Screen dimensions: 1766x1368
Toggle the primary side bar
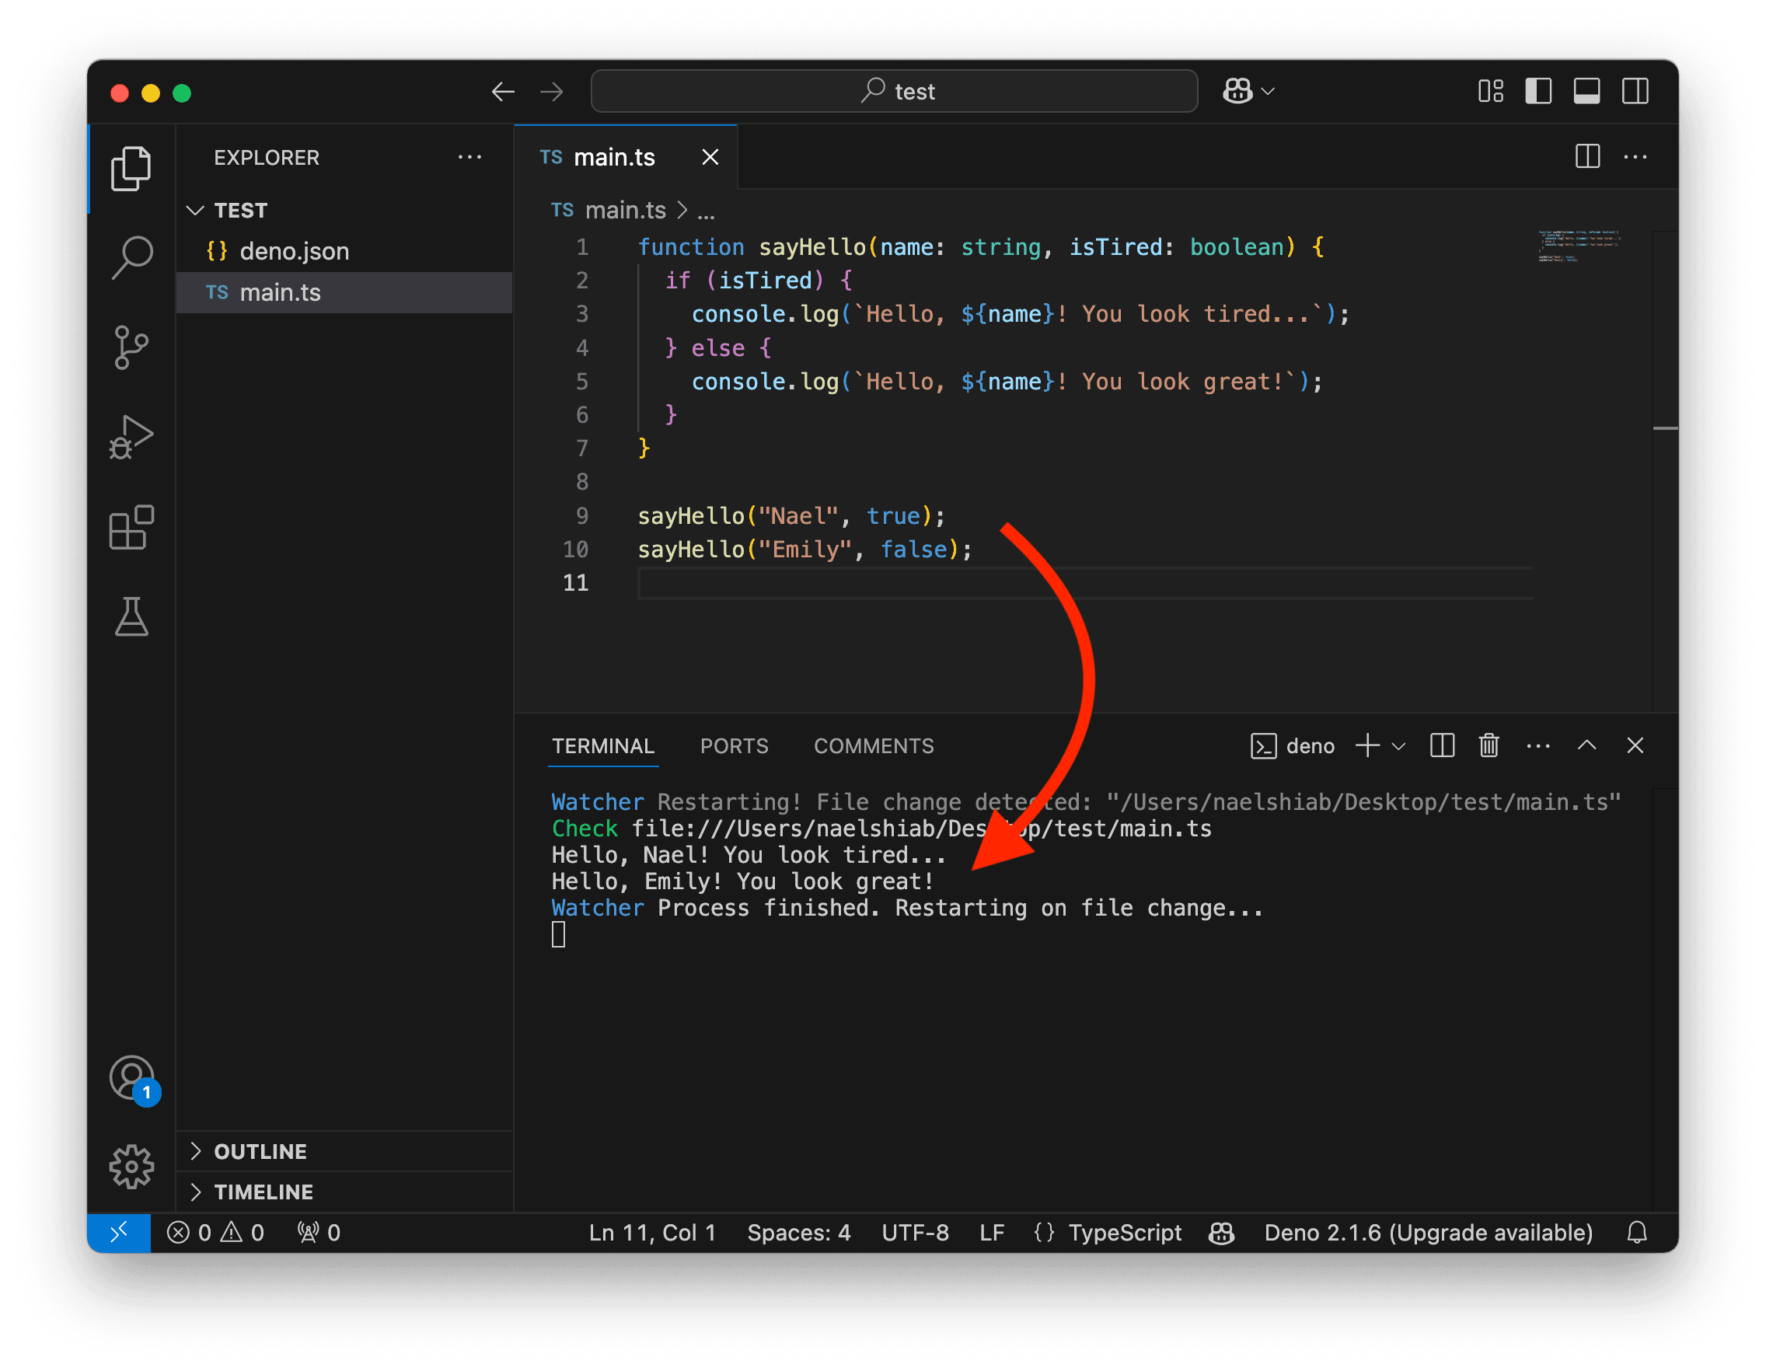tap(1538, 92)
